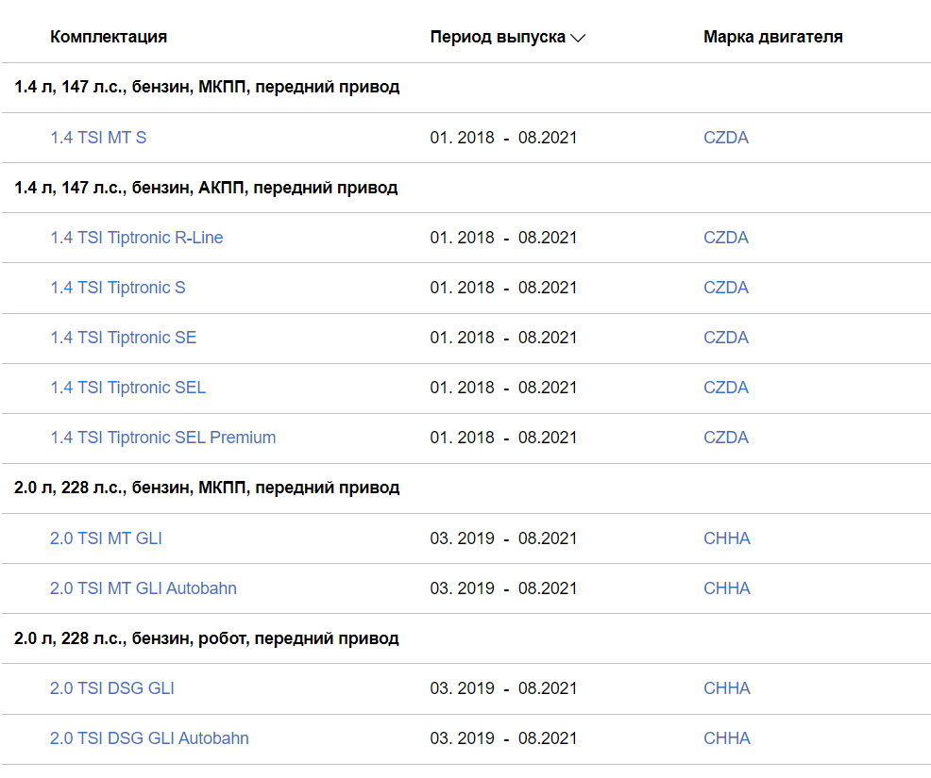Click the Период выпуска column header

(x=498, y=37)
